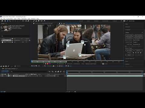
Task: Select the Eraser tool
Action: pos(38,21)
